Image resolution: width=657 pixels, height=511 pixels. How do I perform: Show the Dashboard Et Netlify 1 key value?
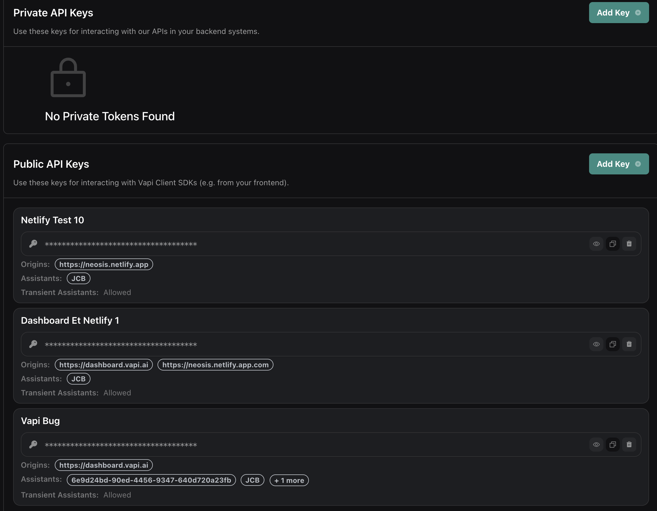point(596,344)
